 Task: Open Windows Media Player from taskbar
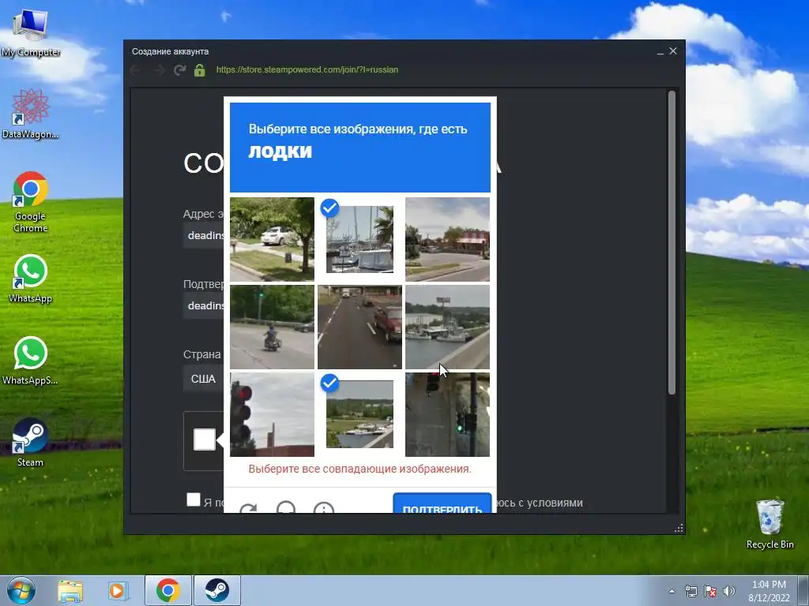click(x=117, y=590)
